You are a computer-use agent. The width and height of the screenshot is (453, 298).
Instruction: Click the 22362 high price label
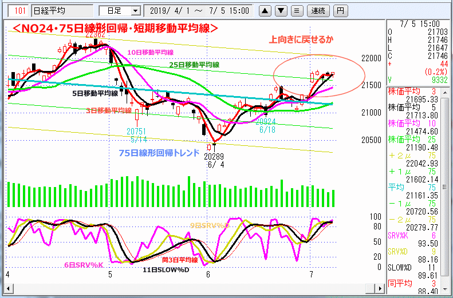point(95,34)
